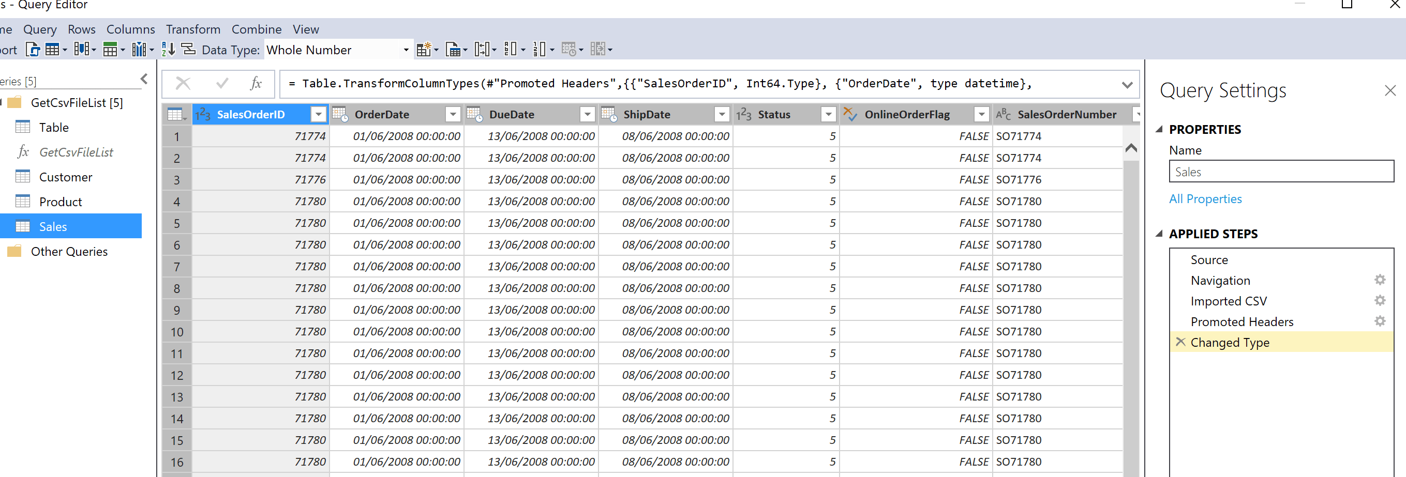Close the Query Settings pane
The height and width of the screenshot is (477, 1406).
(x=1389, y=90)
